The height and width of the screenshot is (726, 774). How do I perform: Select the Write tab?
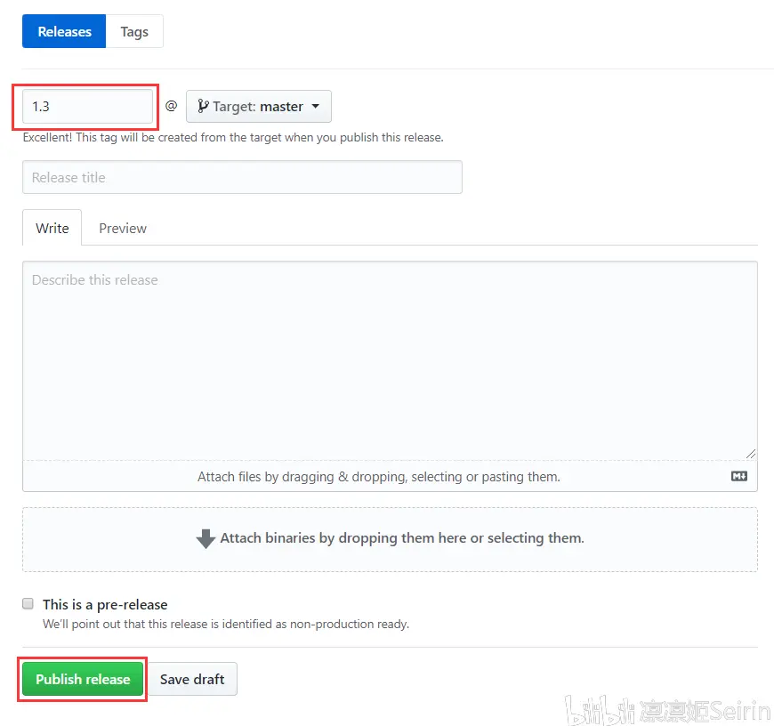[x=52, y=228]
